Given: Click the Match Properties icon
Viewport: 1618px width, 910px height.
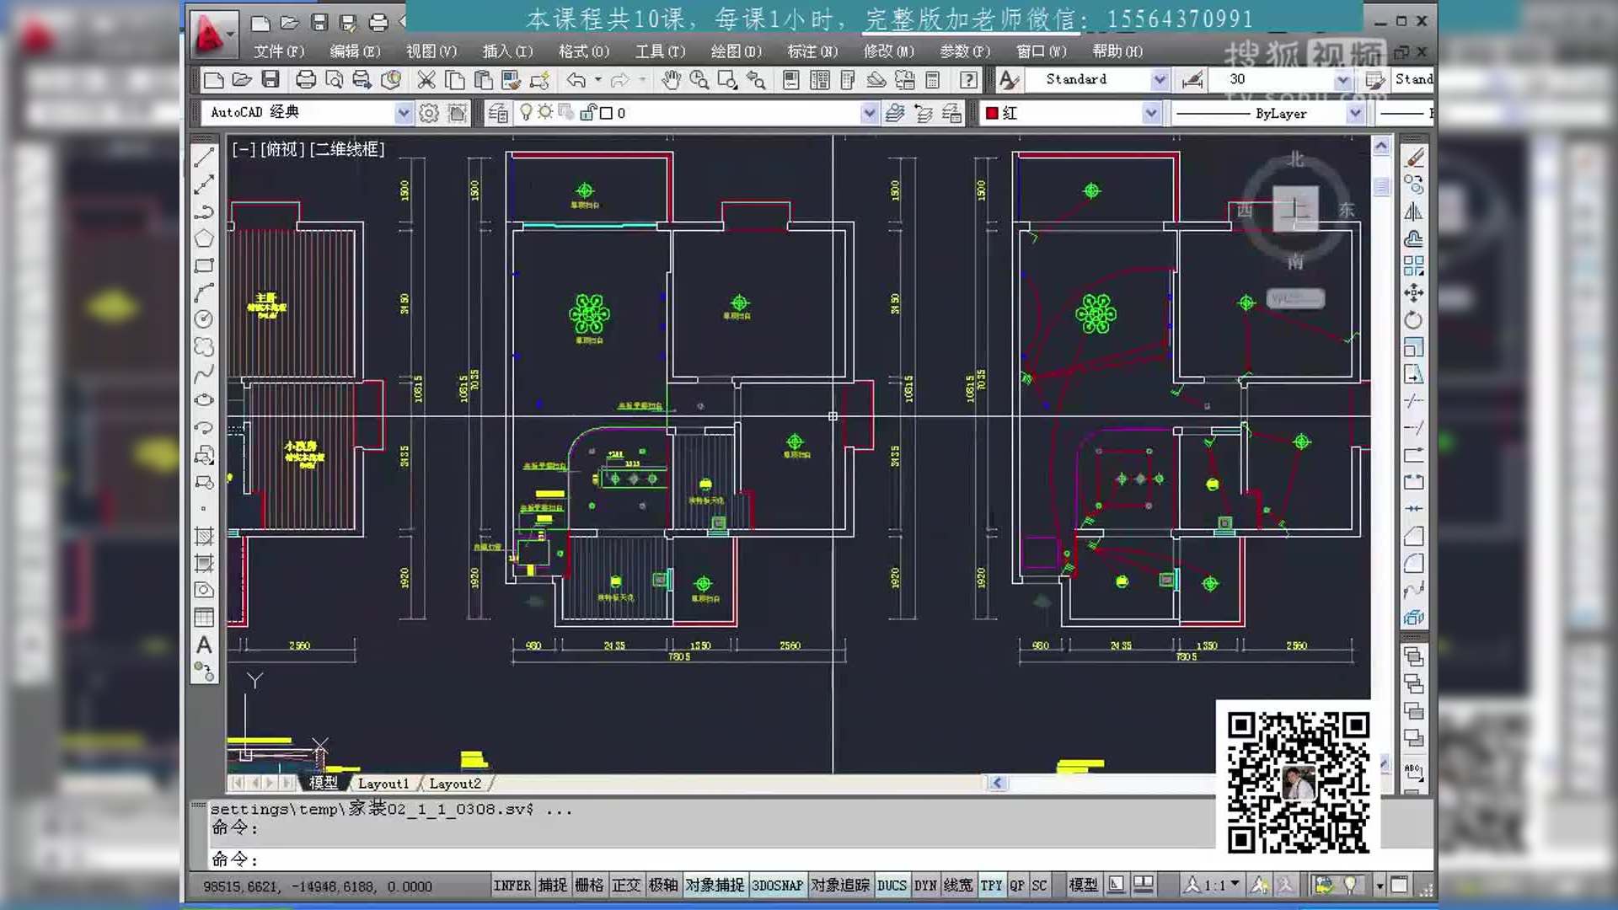Looking at the screenshot, I should (510, 80).
